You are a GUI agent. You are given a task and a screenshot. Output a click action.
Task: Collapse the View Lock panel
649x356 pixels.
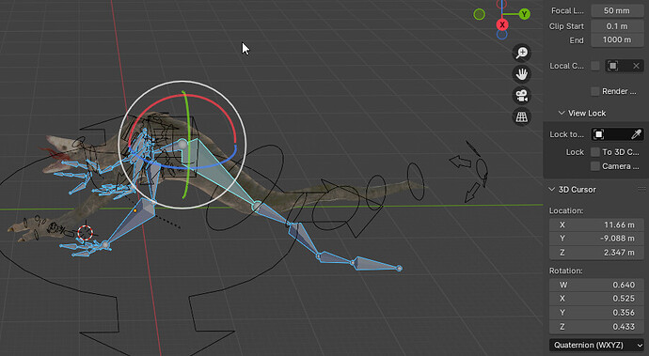point(562,113)
